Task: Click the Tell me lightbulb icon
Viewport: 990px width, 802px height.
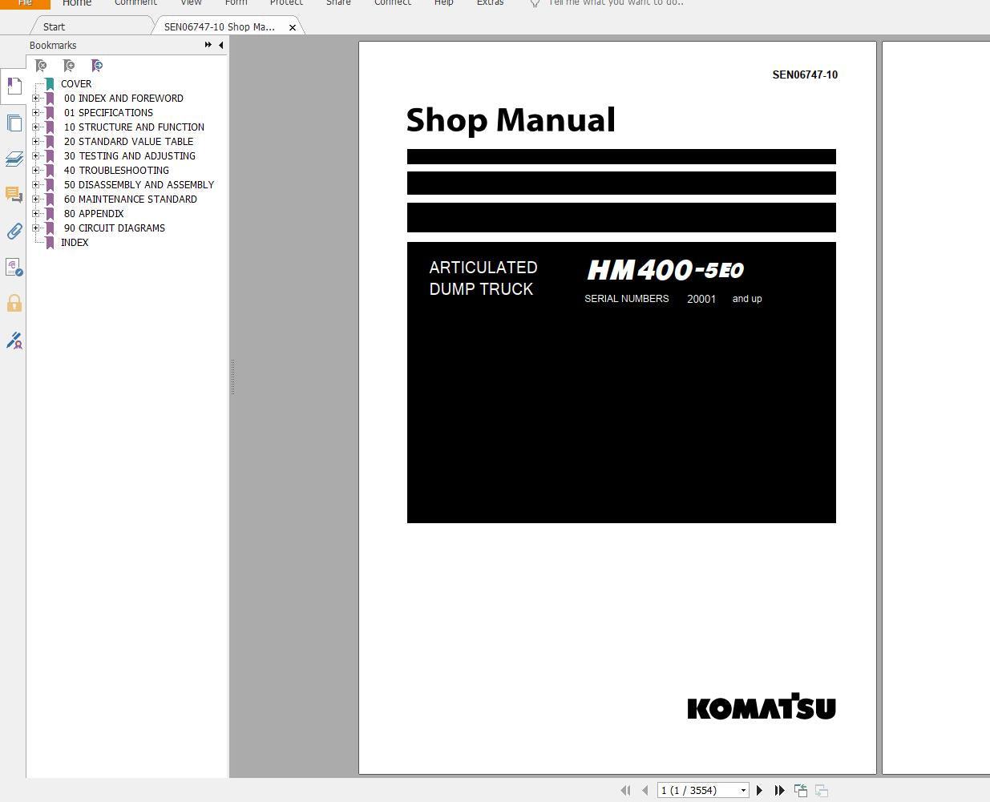Action: [535, 3]
